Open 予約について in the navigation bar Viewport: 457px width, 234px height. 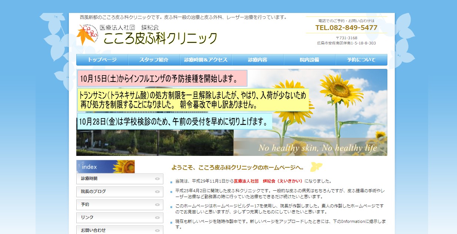pos(361,60)
